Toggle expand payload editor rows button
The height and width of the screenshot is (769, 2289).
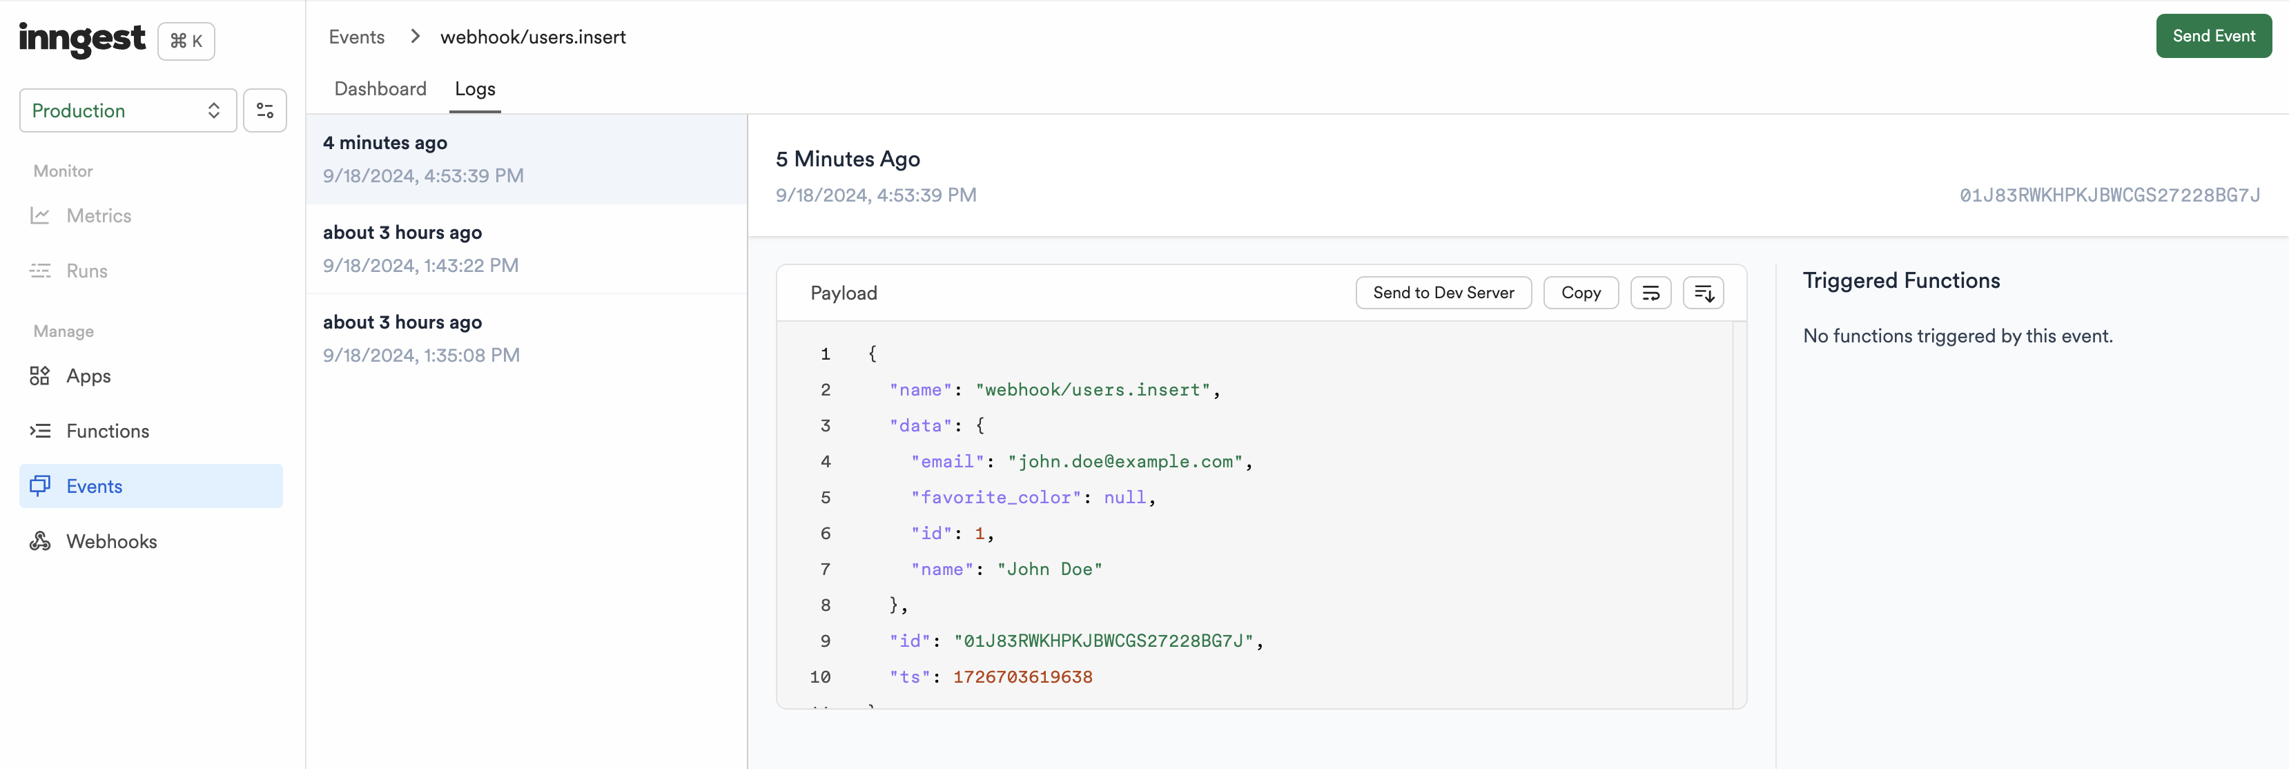(x=1702, y=293)
